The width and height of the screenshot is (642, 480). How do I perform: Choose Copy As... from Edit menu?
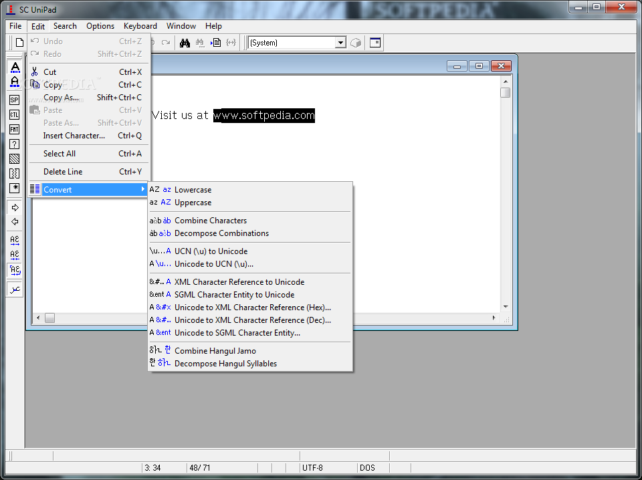click(x=87, y=98)
